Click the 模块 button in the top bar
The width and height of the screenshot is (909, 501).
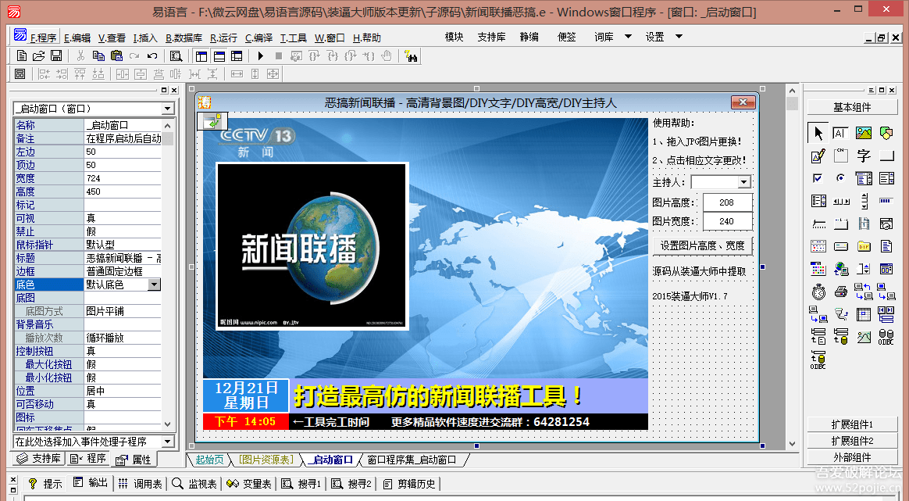tap(454, 37)
